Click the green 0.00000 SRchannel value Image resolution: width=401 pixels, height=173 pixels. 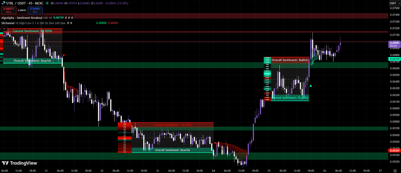pyautogui.click(x=102, y=23)
